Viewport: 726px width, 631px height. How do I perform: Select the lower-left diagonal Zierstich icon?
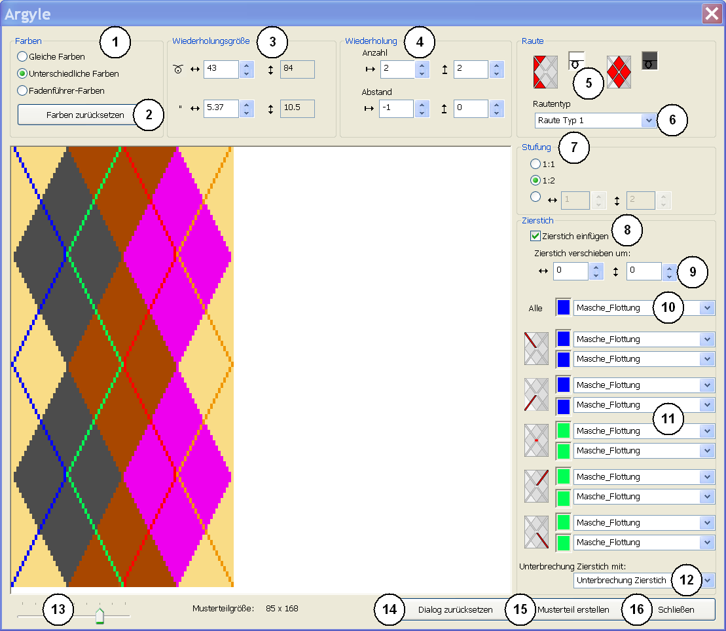click(x=536, y=394)
